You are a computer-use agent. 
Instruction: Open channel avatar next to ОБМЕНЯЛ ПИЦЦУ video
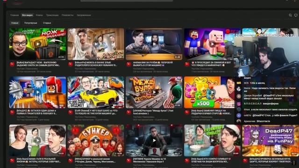click(x=187, y=112)
